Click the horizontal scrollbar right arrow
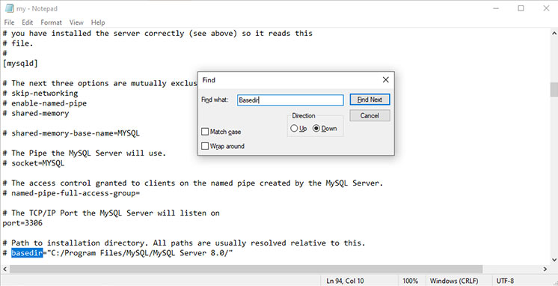This screenshot has width=558, height=286. click(545, 269)
